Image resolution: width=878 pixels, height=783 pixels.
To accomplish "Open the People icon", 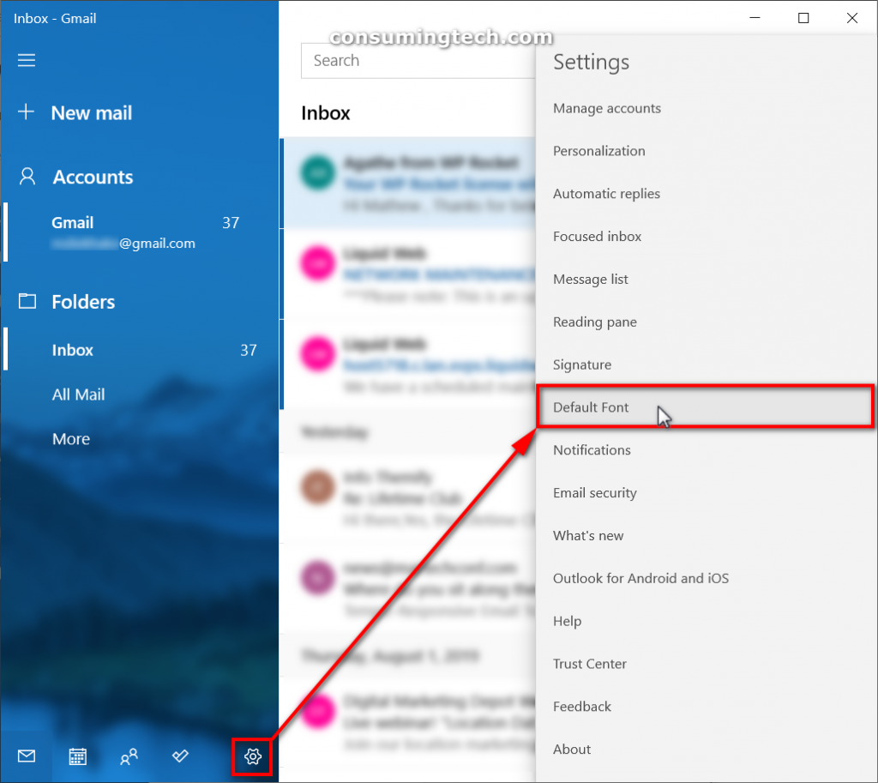I will click(129, 757).
